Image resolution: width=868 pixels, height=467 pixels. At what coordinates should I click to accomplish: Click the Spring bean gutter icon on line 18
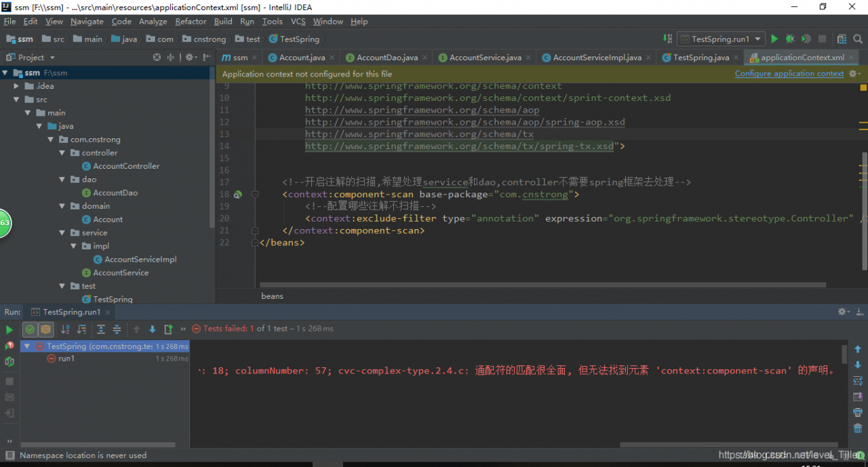pos(237,195)
